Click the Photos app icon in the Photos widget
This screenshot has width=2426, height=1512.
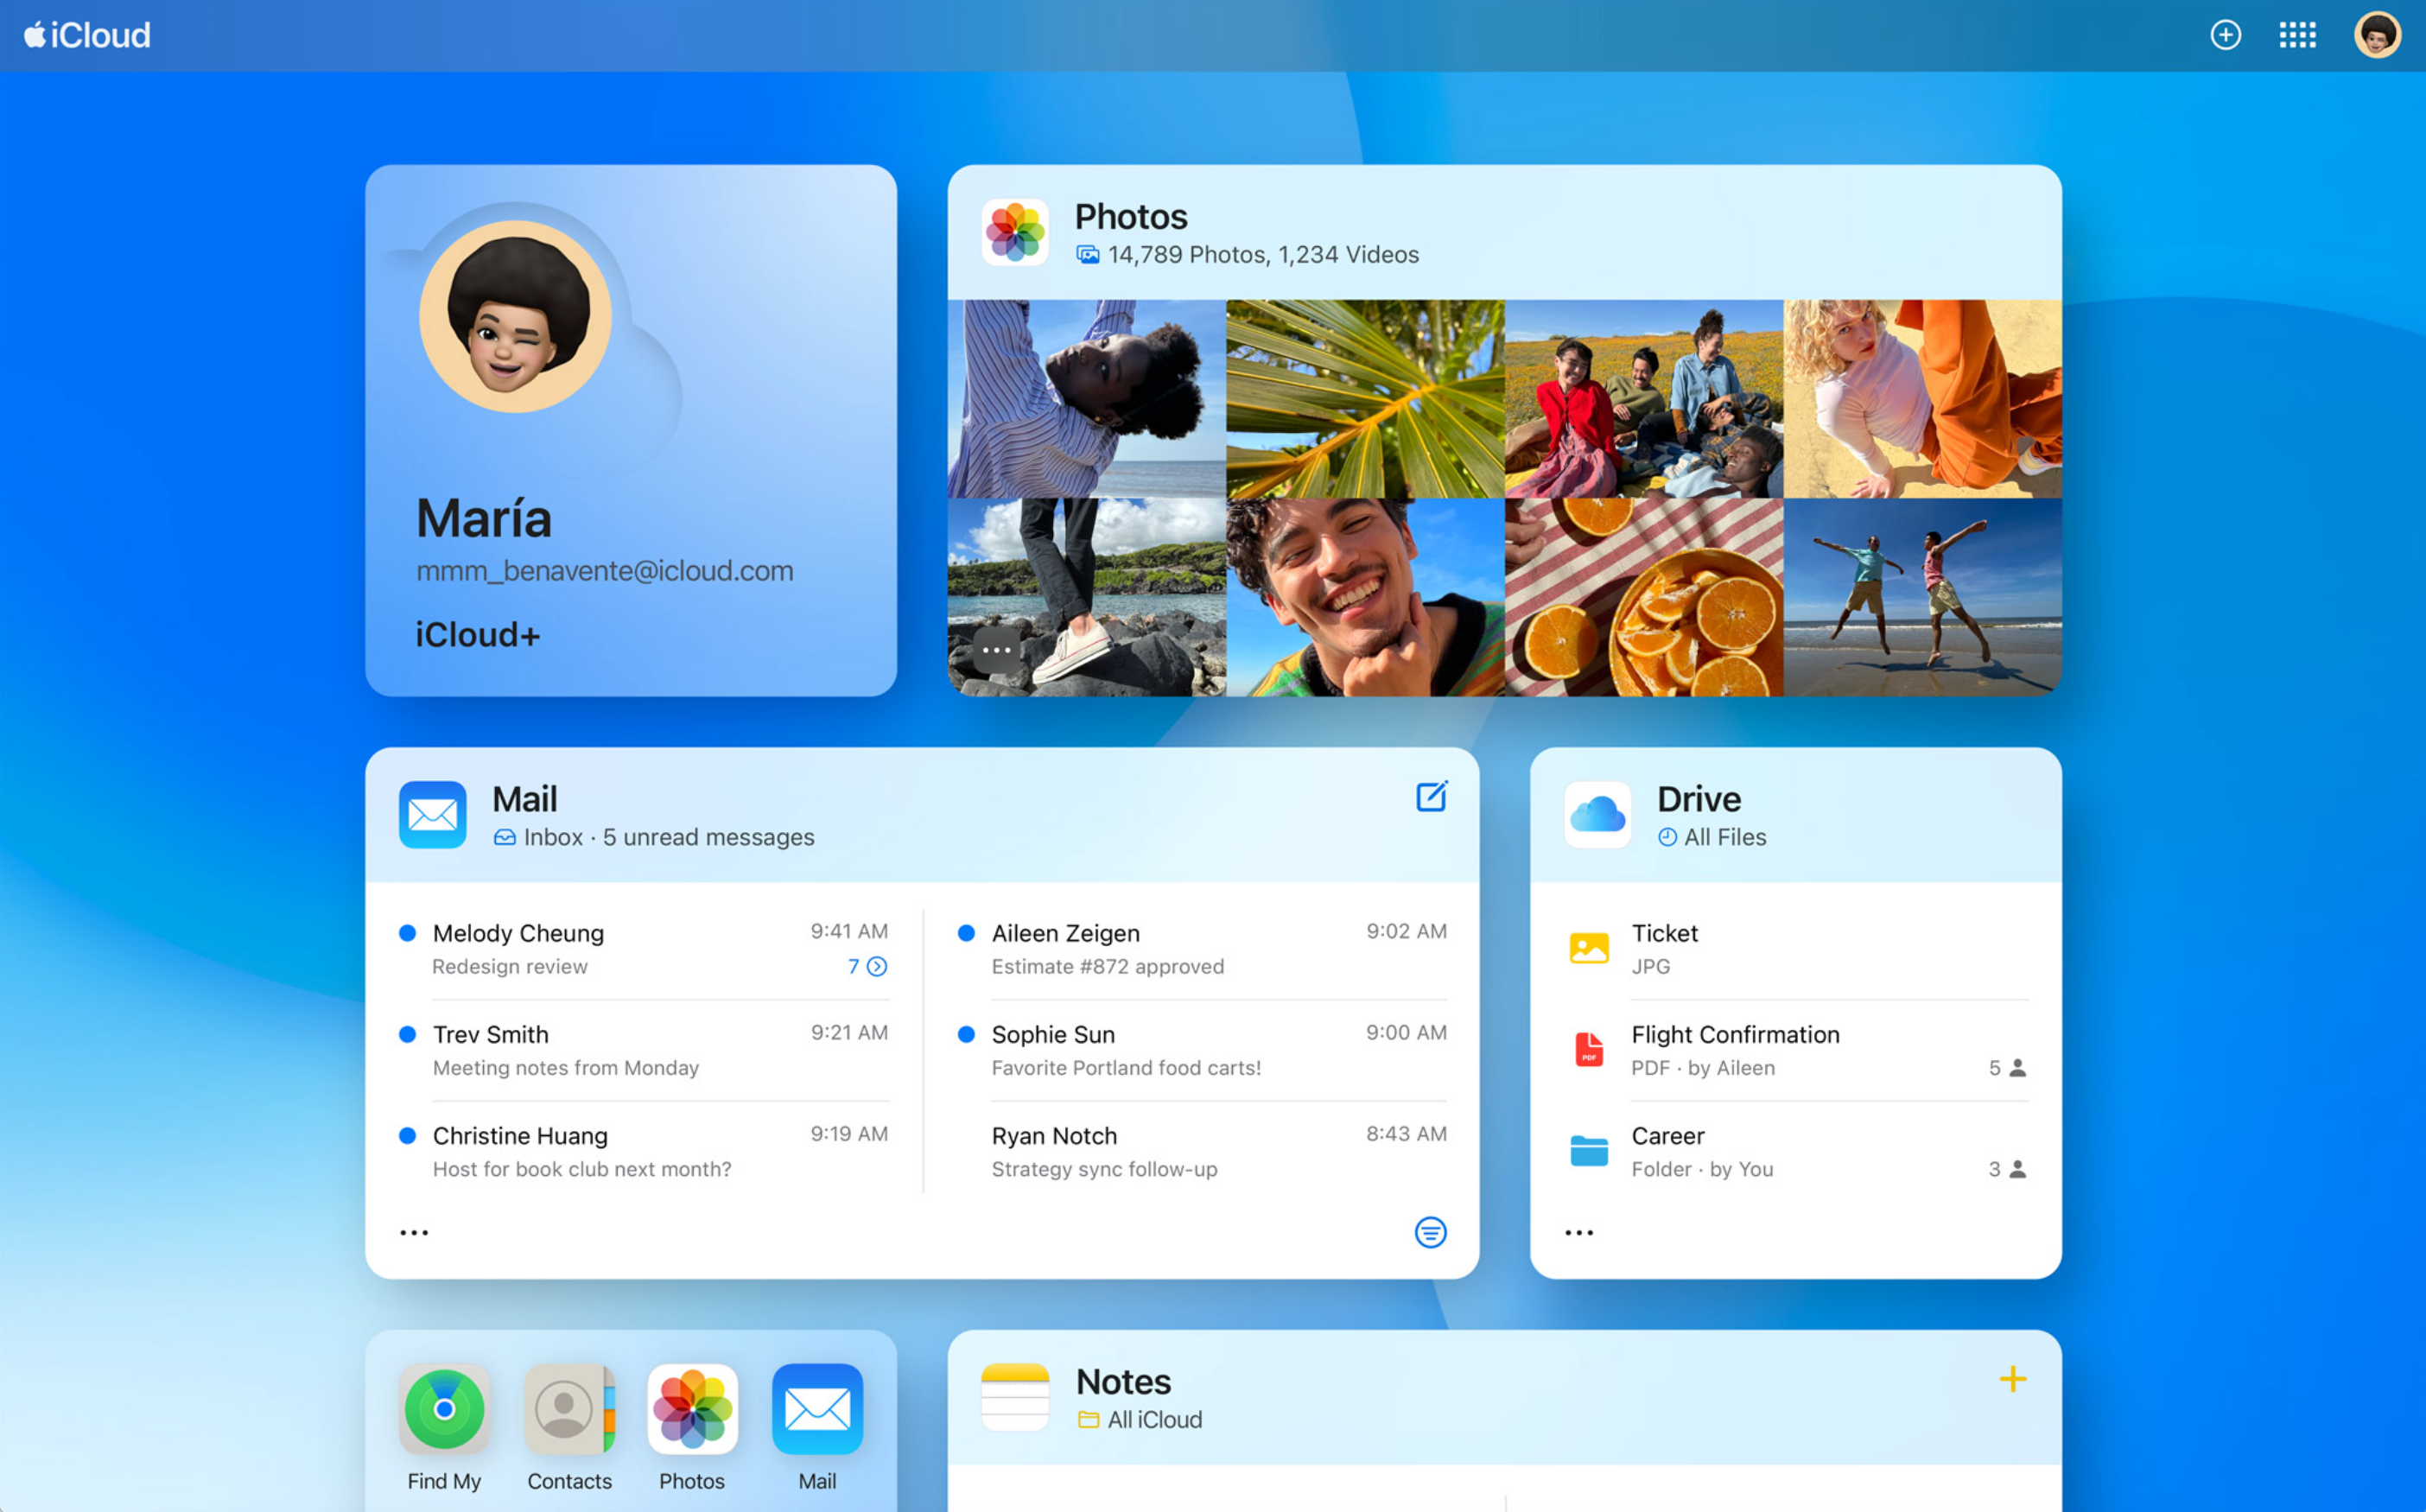[1014, 232]
